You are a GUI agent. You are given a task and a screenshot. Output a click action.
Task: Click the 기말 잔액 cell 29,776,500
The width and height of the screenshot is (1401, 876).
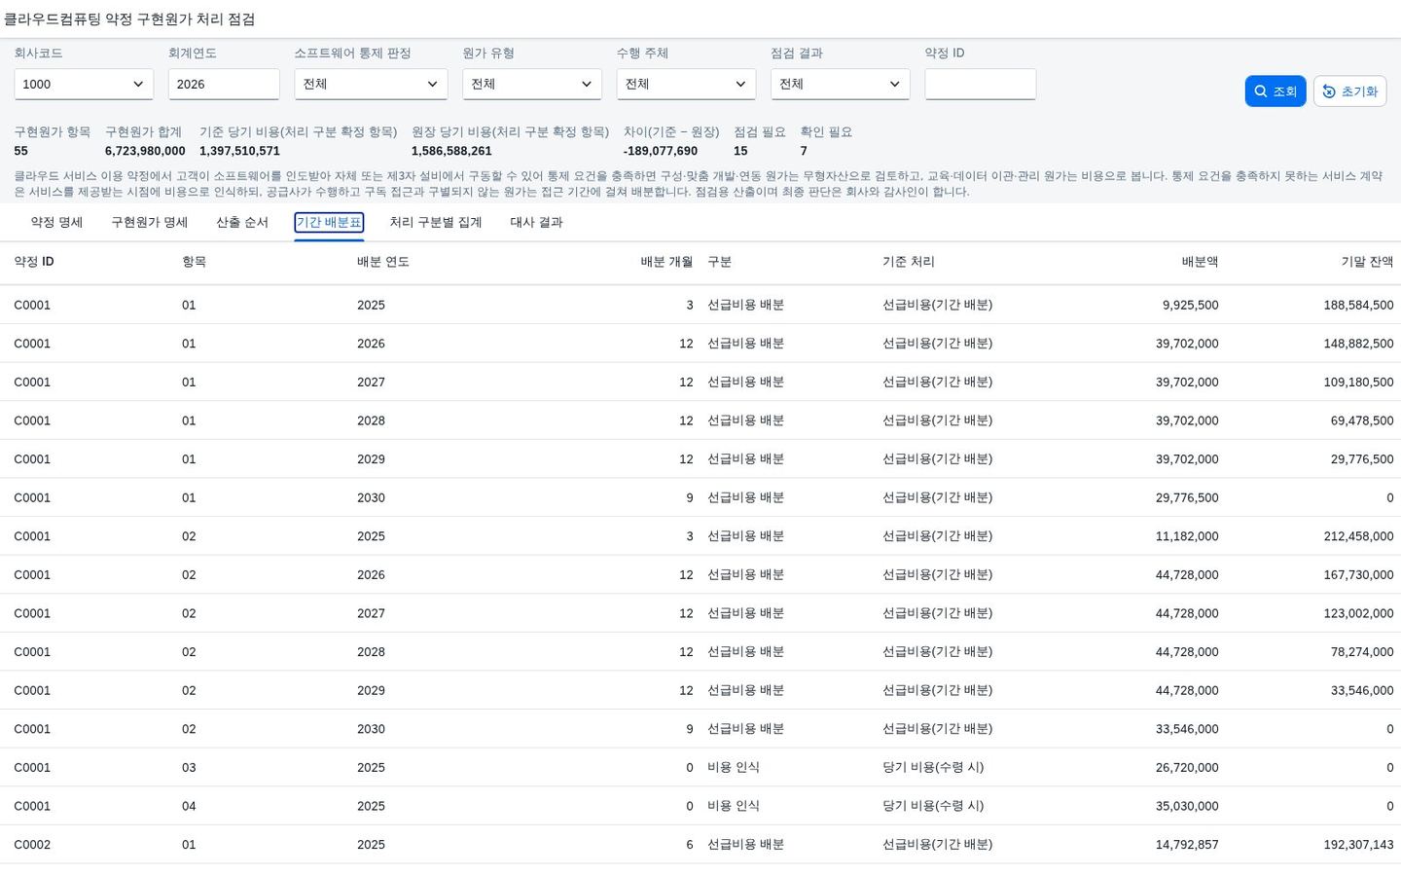point(1362,459)
